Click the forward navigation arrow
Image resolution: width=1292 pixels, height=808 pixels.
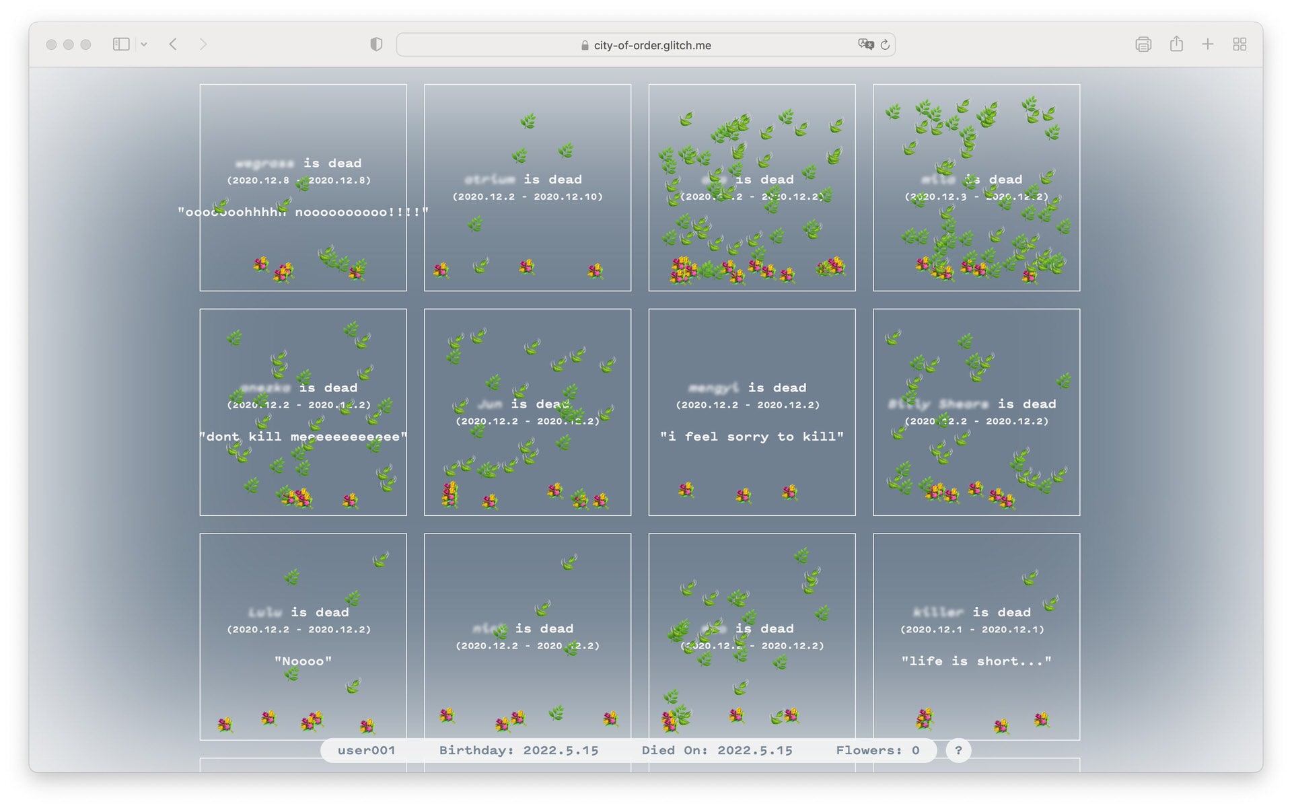203,44
